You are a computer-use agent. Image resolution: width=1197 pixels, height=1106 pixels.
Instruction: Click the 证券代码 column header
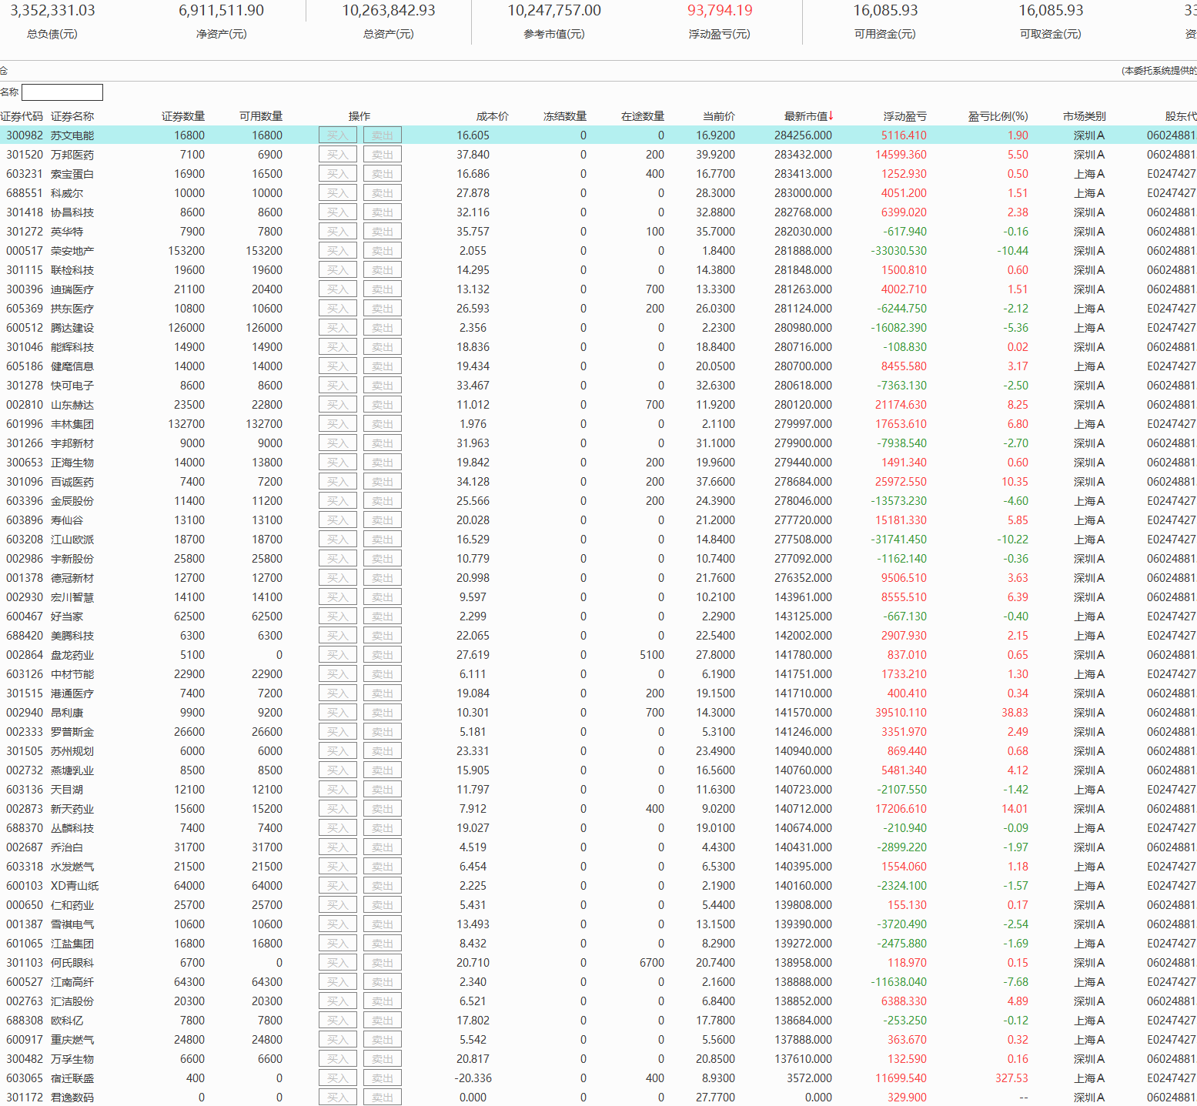pos(22,116)
